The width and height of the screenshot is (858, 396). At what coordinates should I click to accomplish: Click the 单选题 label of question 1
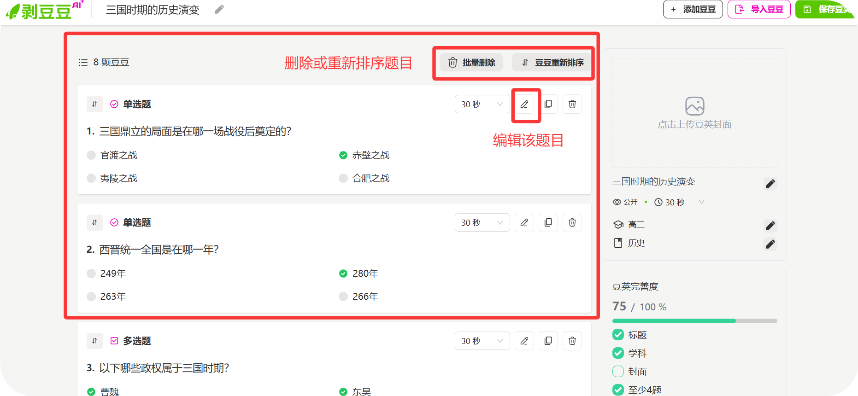pos(137,104)
